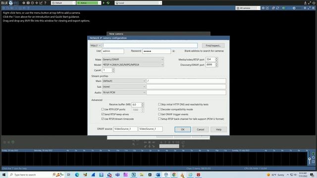Open Microsoft Teams from the taskbar
This screenshot has height=178, width=317.
117,175
